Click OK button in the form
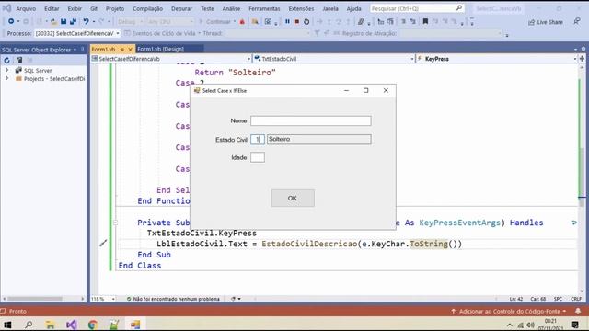Viewport: 589px width, 331px height. tap(293, 199)
